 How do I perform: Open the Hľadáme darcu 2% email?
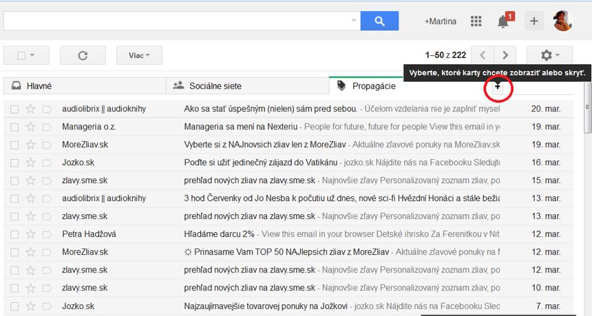coord(220,234)
